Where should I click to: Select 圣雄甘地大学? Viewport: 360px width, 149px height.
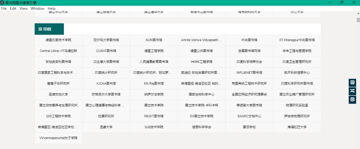pos(59,94)
